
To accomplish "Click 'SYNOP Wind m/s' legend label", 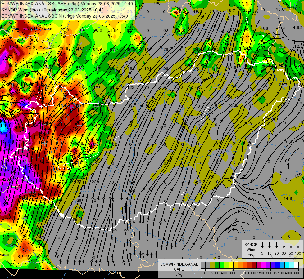I will coord(251,249).
